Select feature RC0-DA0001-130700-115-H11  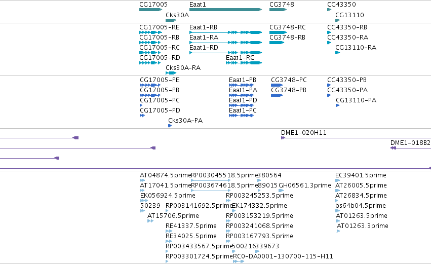(283, 256)
